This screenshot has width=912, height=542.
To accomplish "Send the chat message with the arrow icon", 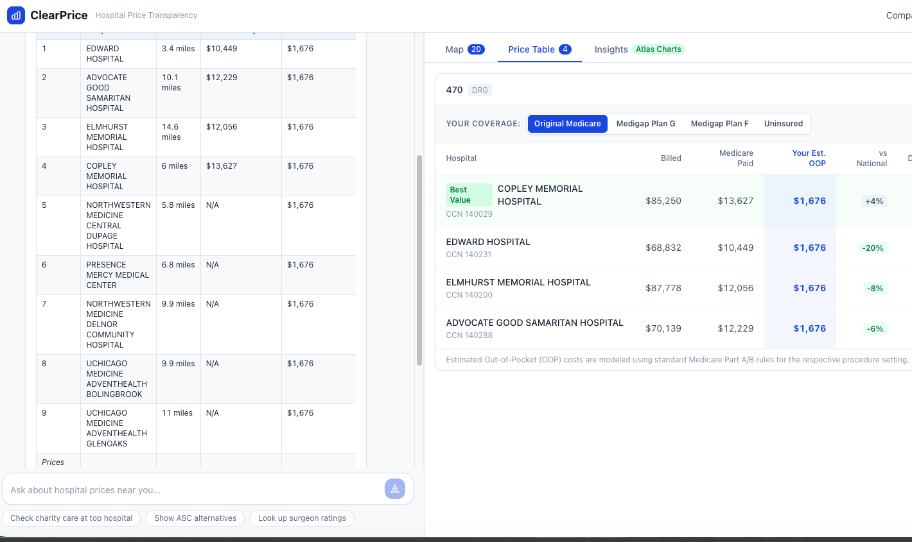I will coord(395,489).
